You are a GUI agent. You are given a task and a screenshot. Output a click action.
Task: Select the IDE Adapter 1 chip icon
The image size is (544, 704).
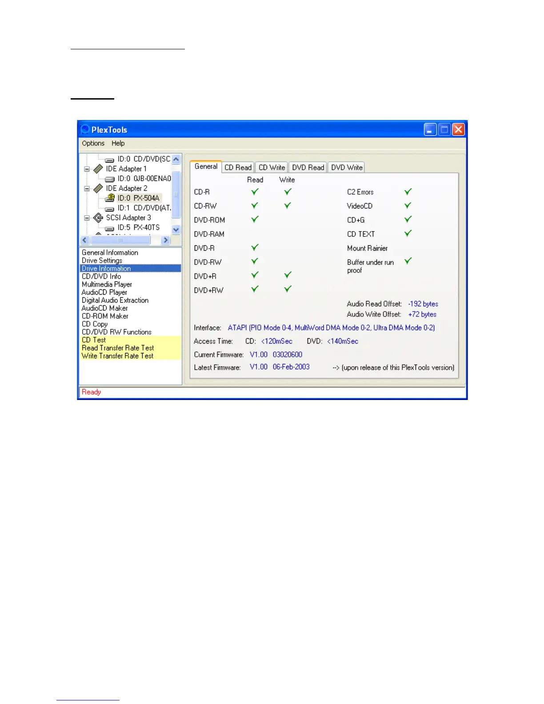click(x=98, y=169)
